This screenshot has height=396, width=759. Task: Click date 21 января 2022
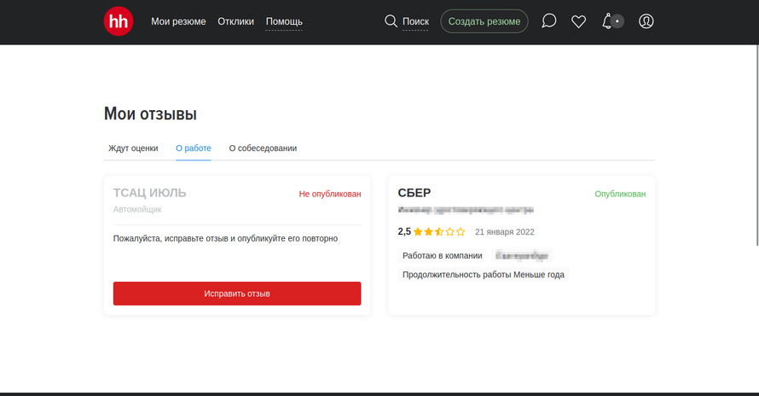point(504,231)
